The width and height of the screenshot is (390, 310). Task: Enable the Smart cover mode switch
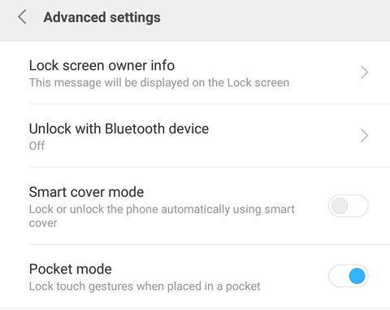(349, 206)
